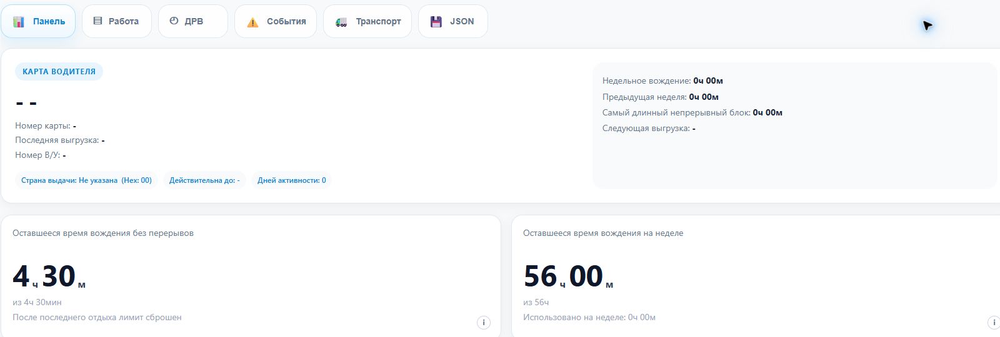Click the Страна выдачи: Не указана chip

point(86,180)
